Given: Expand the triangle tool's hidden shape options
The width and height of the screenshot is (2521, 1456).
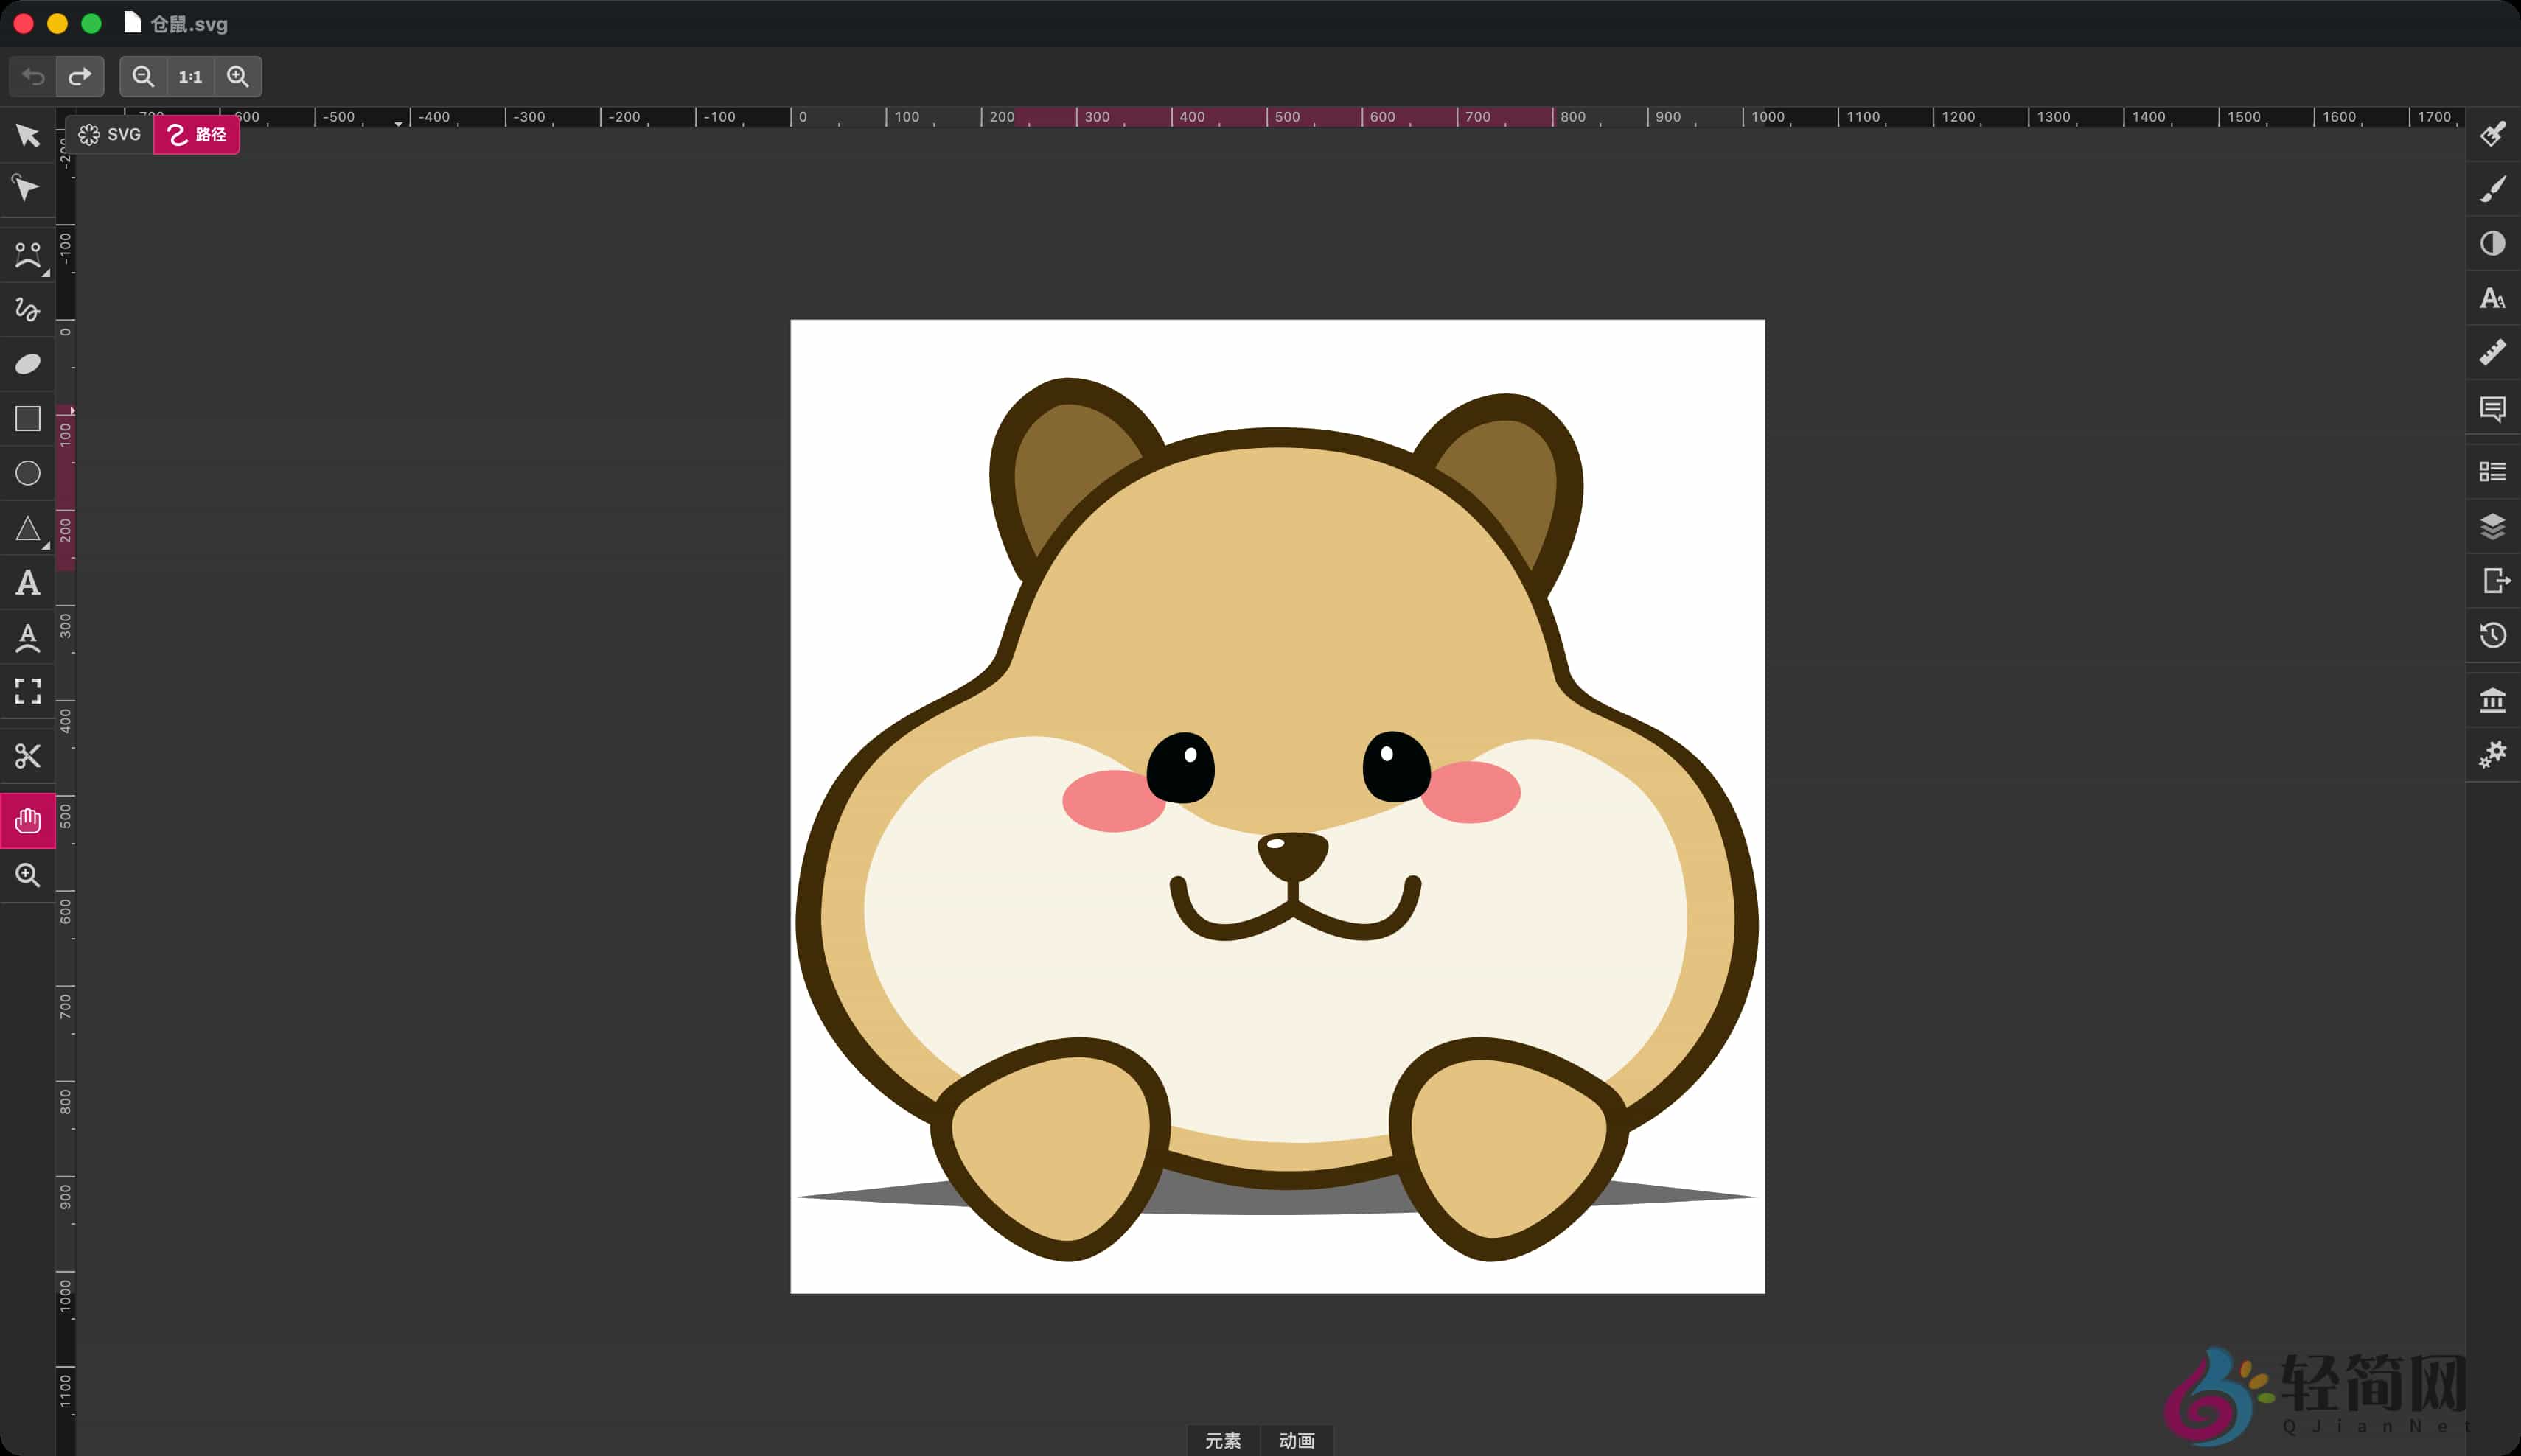Looking at the screenshot, I should click(44, 545).
